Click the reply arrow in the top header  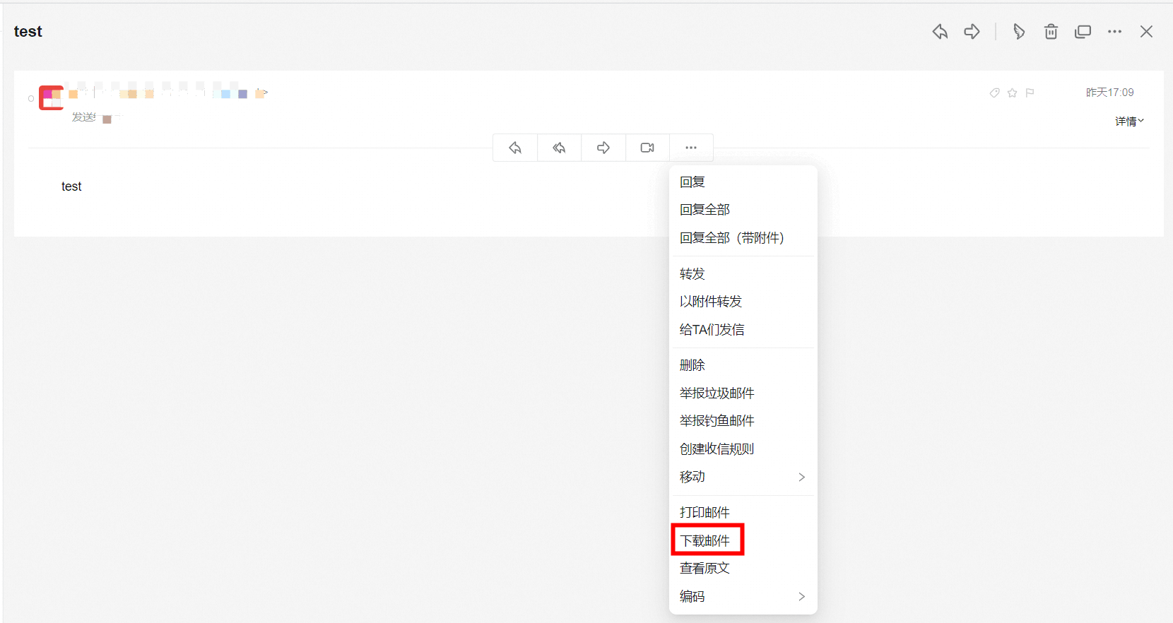[940, 31]
